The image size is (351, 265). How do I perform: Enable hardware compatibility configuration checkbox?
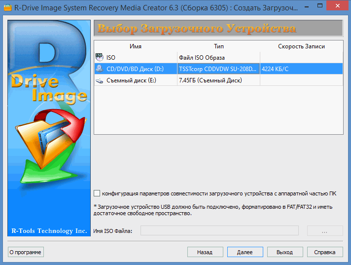(x=97, y=193)
